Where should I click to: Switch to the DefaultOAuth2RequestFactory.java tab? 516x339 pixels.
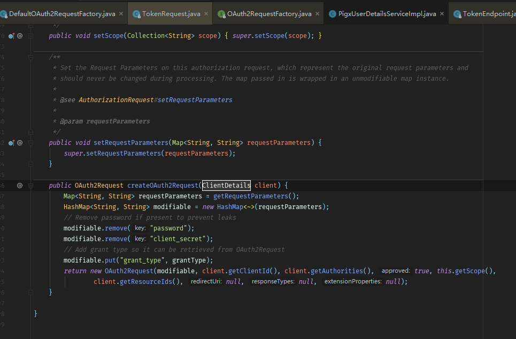pos(63,13)
